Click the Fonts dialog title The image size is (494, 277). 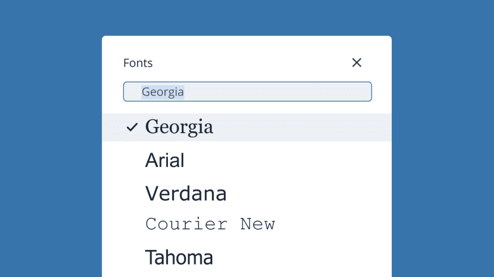[138, 63]
